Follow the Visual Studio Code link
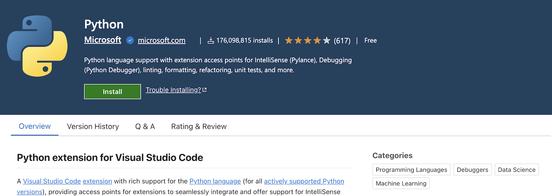The width and height of the screenshot is (552, 196). [52, 181]
